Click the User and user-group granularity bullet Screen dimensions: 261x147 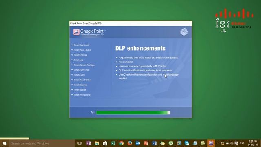(142, 66)
